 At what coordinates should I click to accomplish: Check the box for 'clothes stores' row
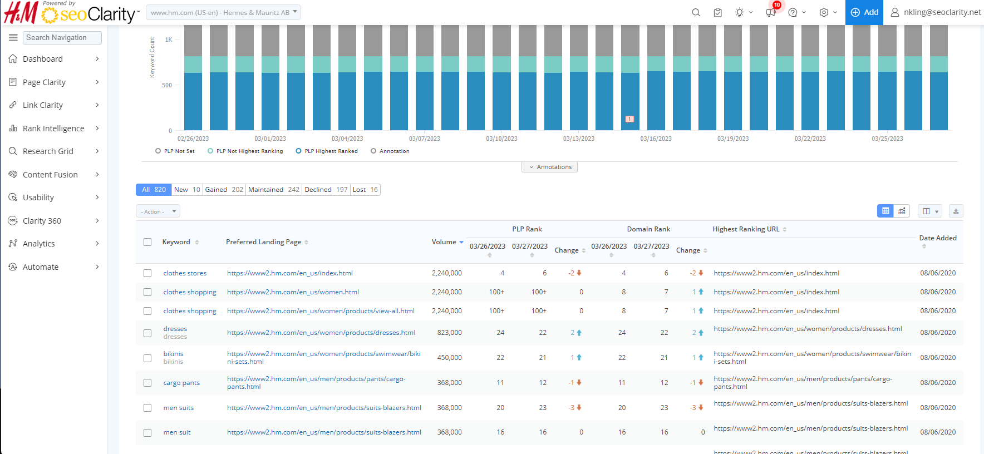click(x=147, y=273)
